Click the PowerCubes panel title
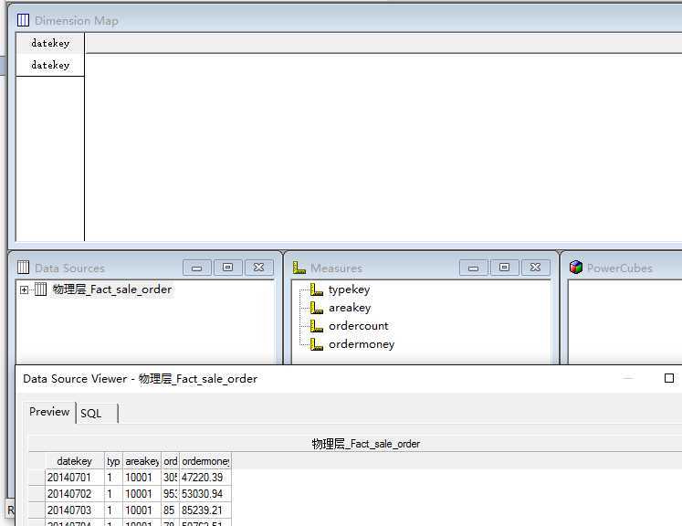 pyautogui.click(x=620, y=268)
